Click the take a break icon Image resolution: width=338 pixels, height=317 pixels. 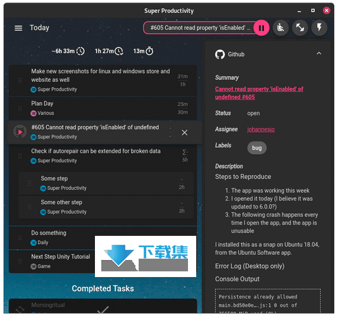tap(280, 28)
